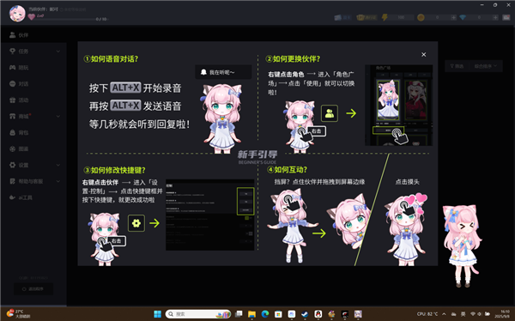Open Microsoft Store from taskbar
The height and width of the screenshot is (321, 515).
click(x=278, y=314)
